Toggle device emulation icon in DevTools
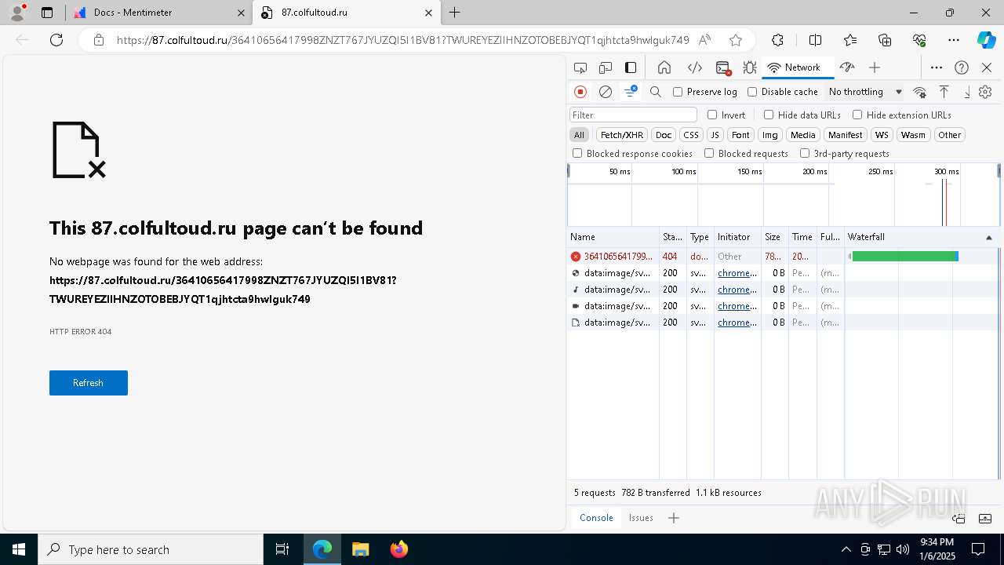This screenshot has height=565, width=1004. 606,67
